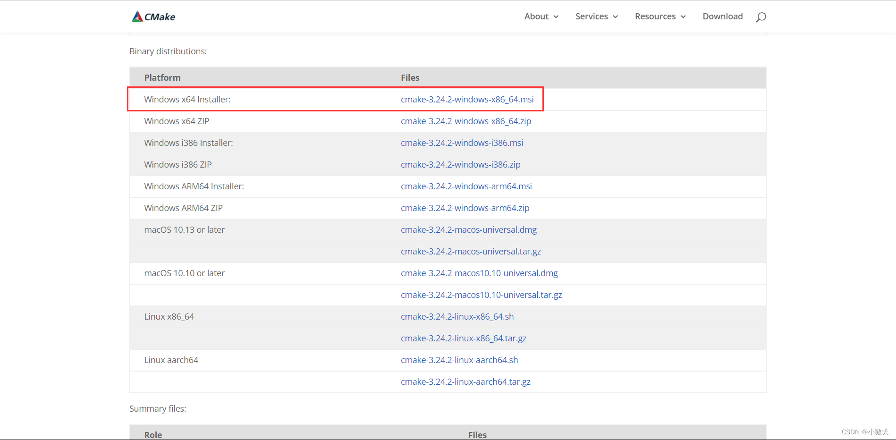The height and width of the screenshot is (440, 896).
Task: Download cmake-3.24.2-windows-x86_64.zip
Action: click(466, 121)
